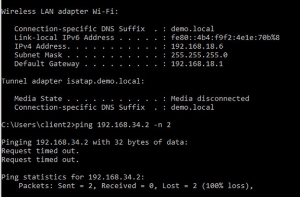This screenshot has height=197, width=300.
Task: Click demo.local under Wireless LAN adapter
Action: [x=192, y=29]
